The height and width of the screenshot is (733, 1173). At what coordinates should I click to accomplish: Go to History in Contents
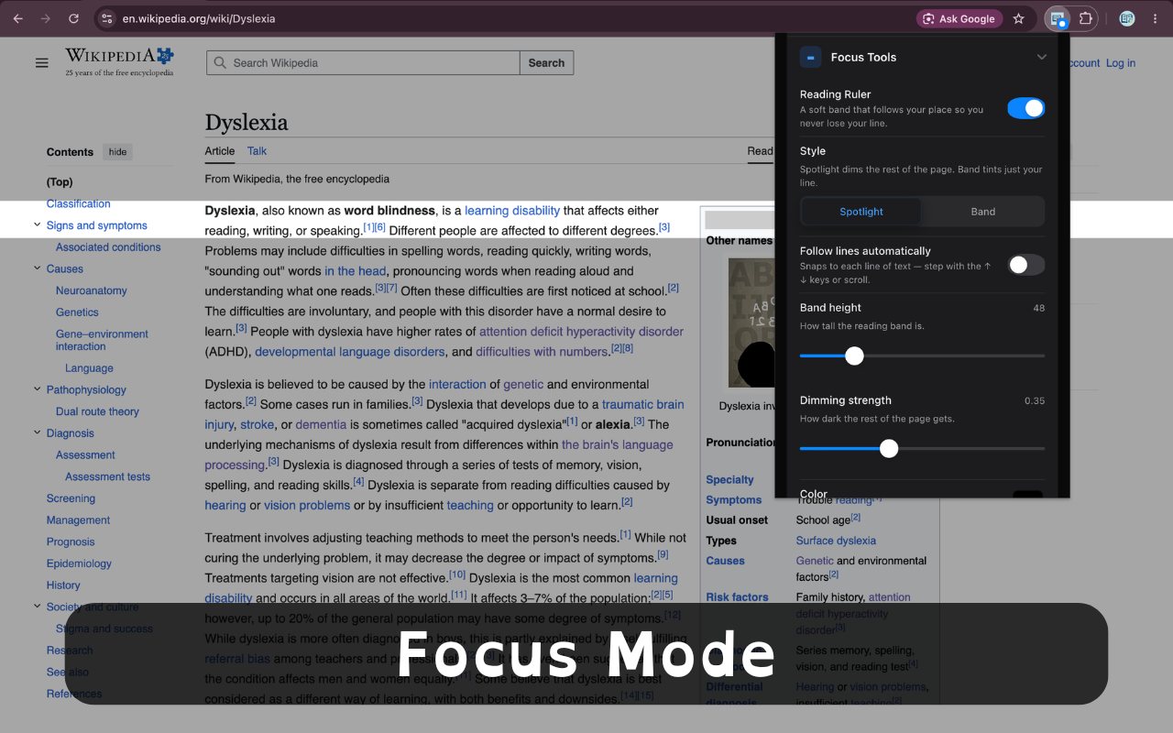click(x=63, y=585)
